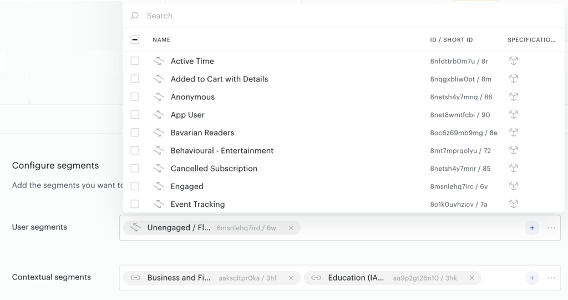568x300 pixels.
Task: Click the arrows icon beside Active Time
Action: [158, 61]
